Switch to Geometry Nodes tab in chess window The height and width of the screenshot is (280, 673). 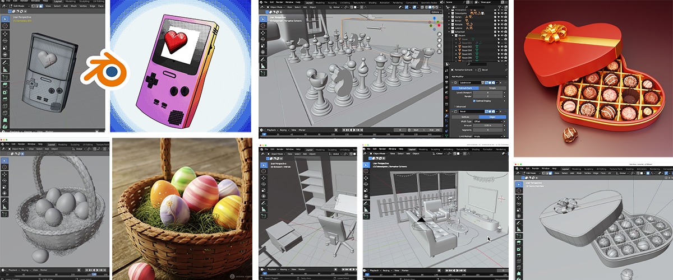[429, 2]
